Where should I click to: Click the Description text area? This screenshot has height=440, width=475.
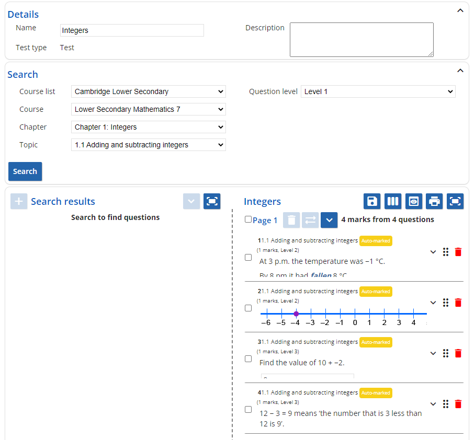[x=361, y=40]
